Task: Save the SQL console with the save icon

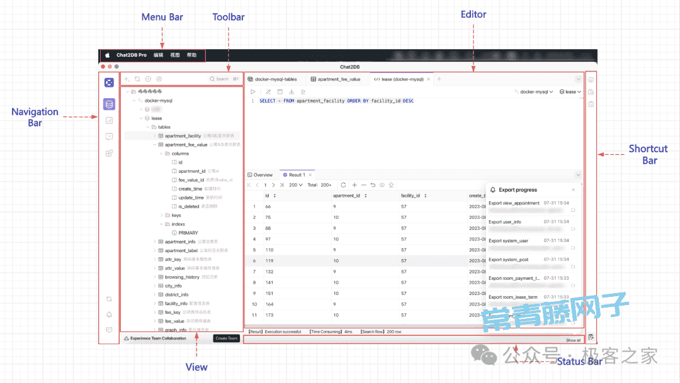Action: click(x=280, y=92)
